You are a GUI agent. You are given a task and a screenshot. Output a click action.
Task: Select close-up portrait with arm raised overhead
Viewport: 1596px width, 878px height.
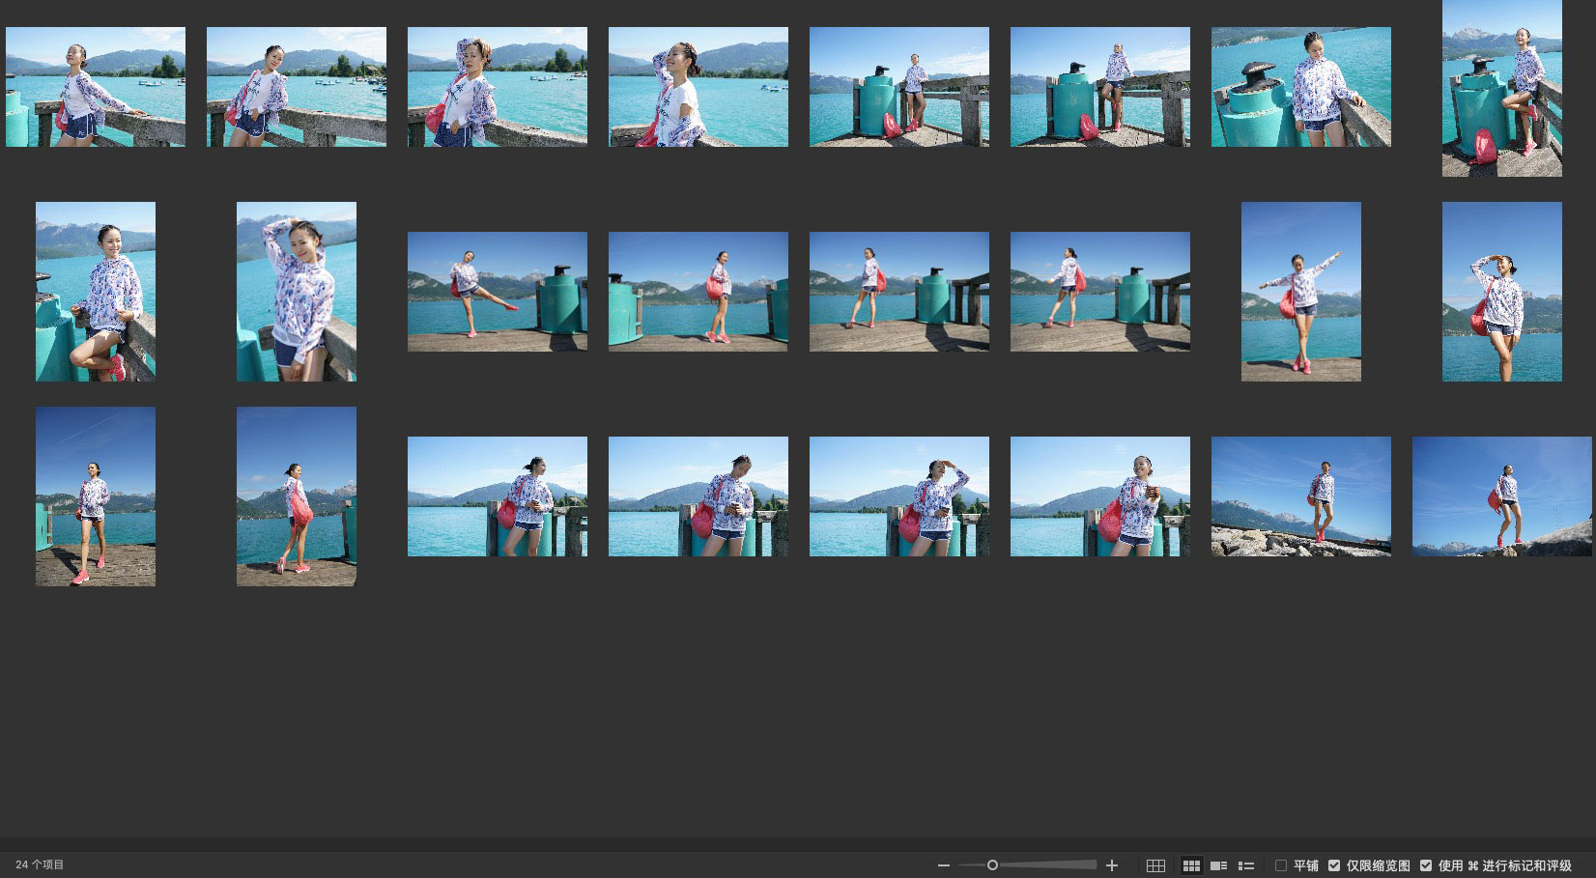[296, 291]
